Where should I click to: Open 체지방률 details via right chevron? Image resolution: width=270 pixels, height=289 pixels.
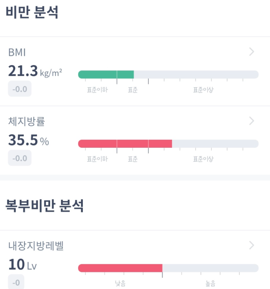251,121
